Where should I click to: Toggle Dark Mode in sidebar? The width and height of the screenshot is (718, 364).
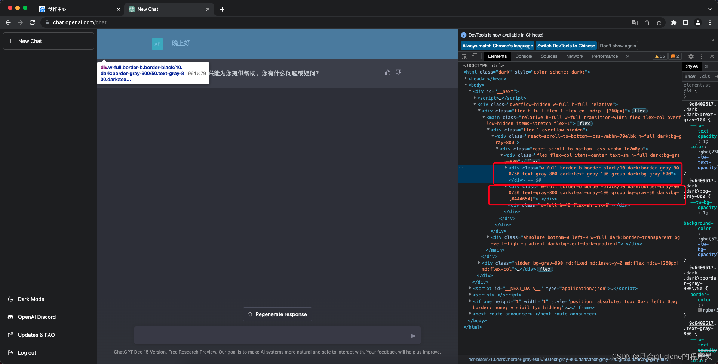tap(49, 299)
